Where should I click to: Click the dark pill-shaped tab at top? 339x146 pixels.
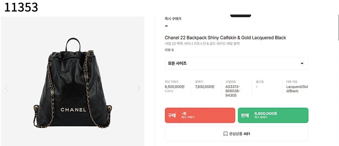coord(240,16)
